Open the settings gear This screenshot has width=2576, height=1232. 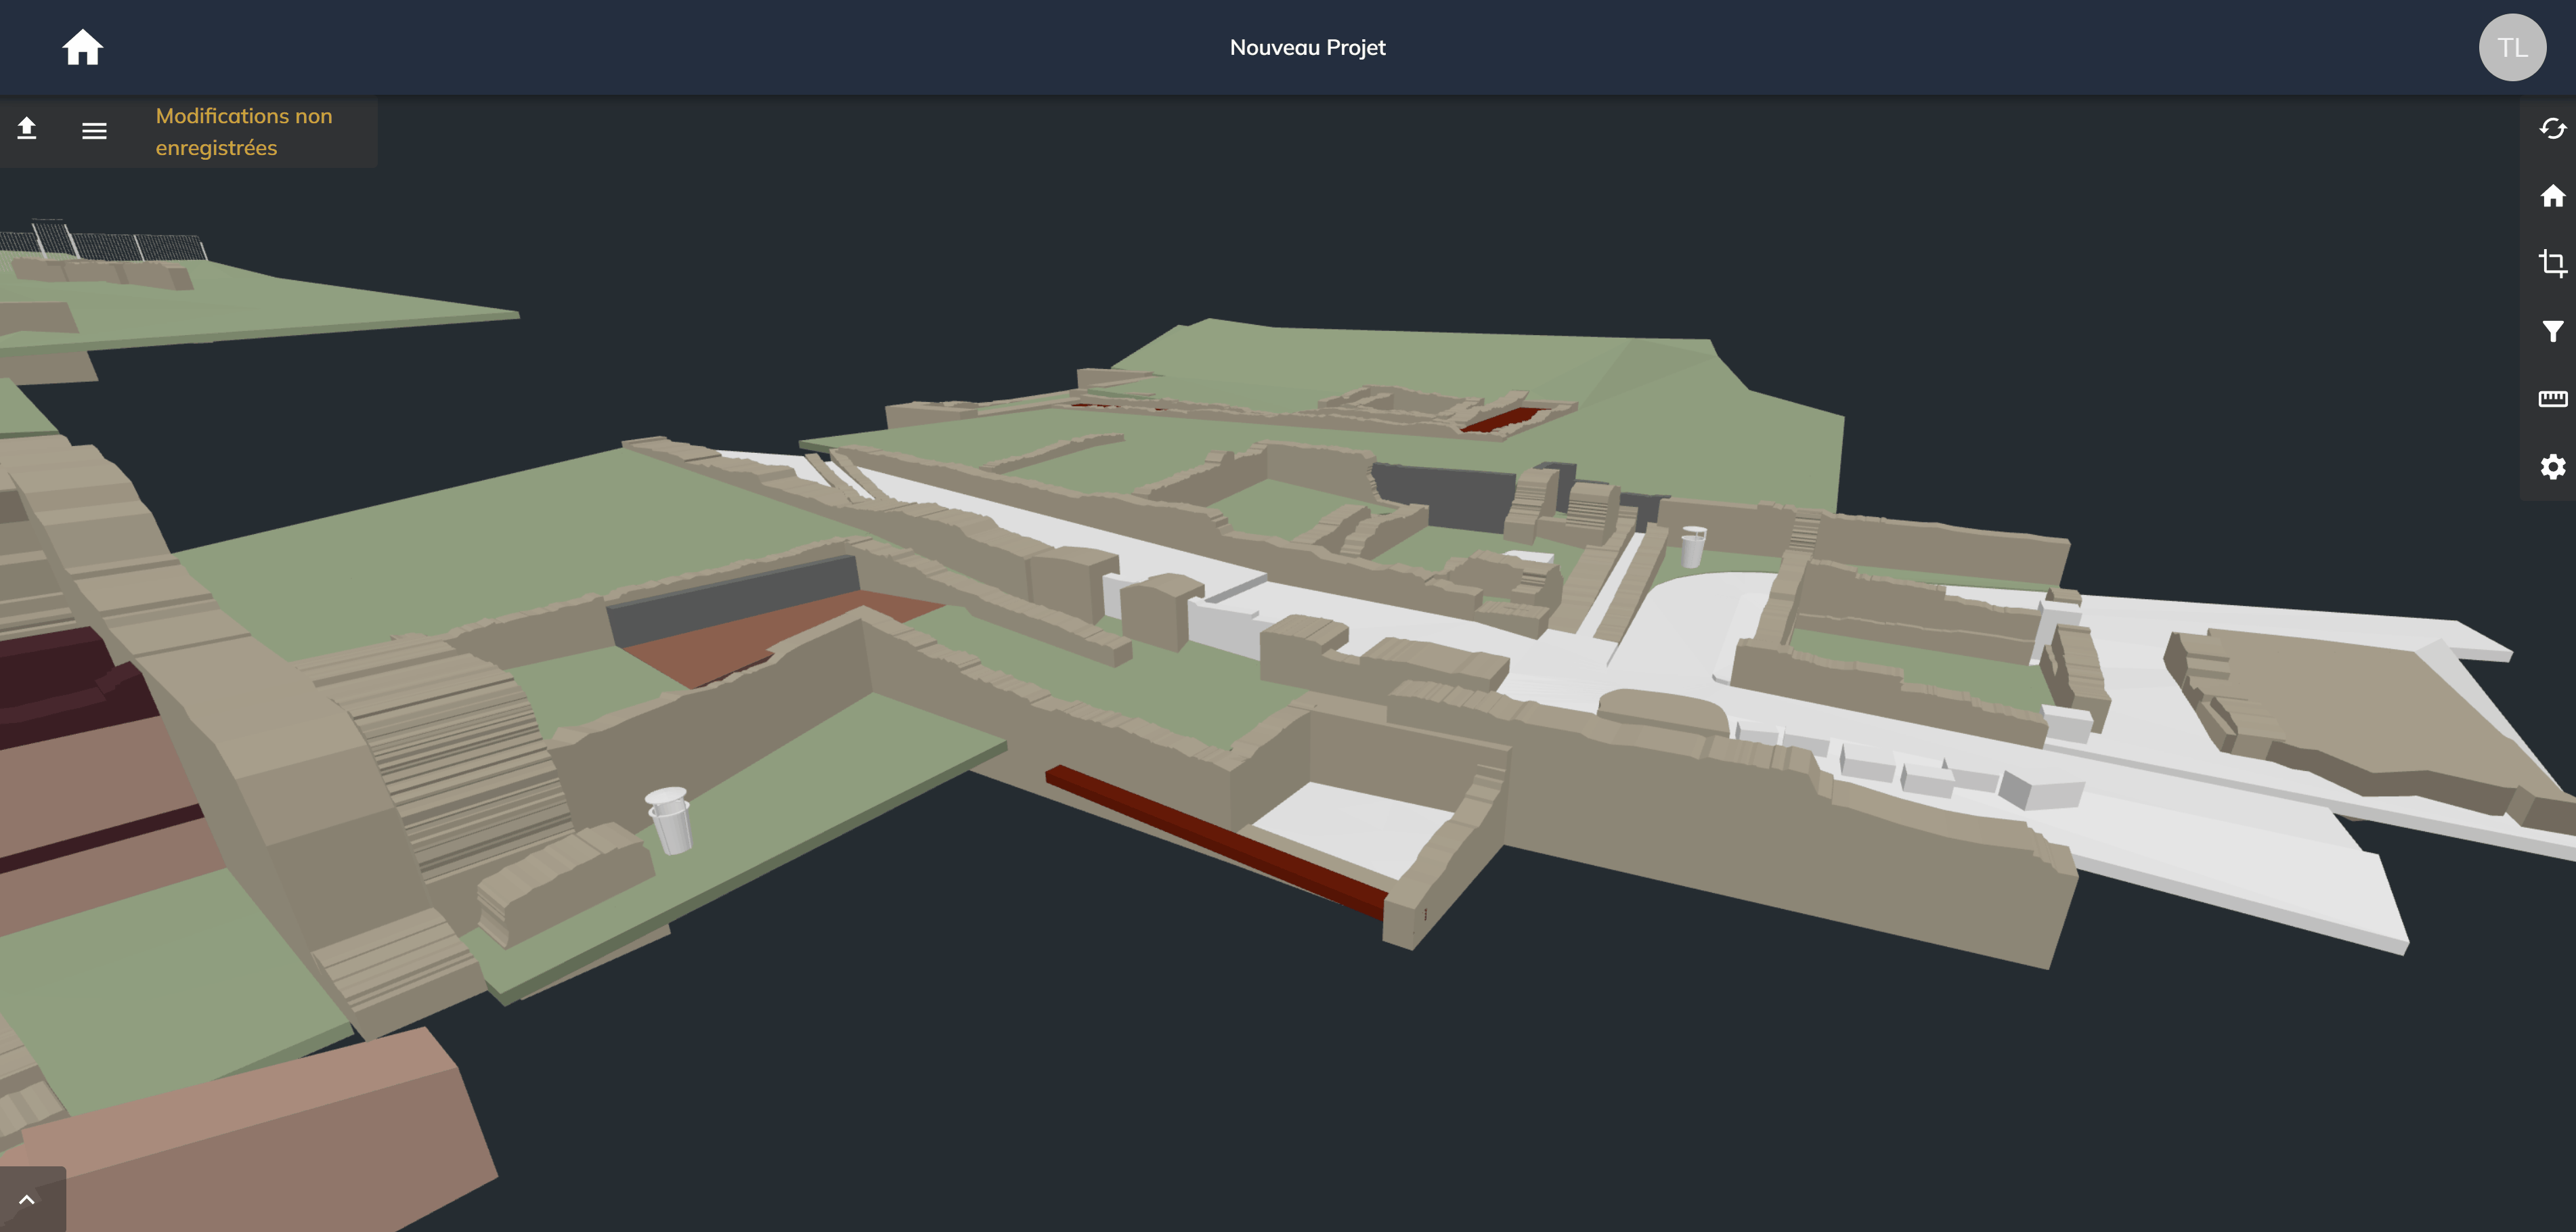tap(2552, 467)
